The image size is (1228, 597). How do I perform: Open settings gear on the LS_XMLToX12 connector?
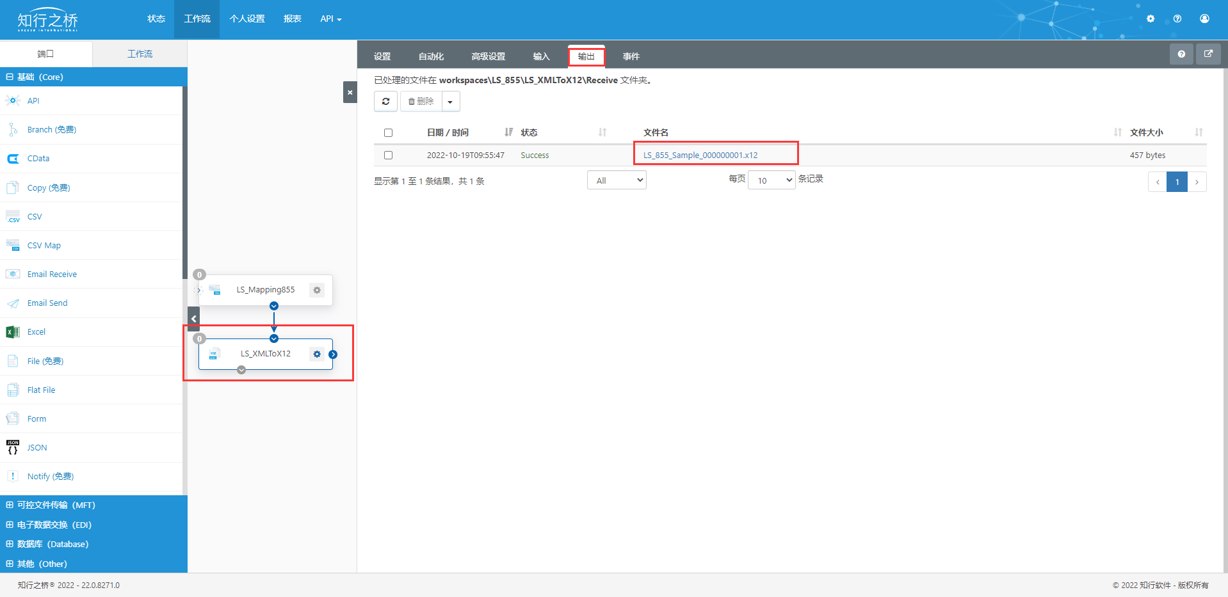(x=317, y=354)
